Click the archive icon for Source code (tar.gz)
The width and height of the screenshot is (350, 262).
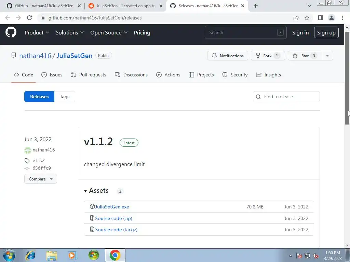tap(92, 229)
